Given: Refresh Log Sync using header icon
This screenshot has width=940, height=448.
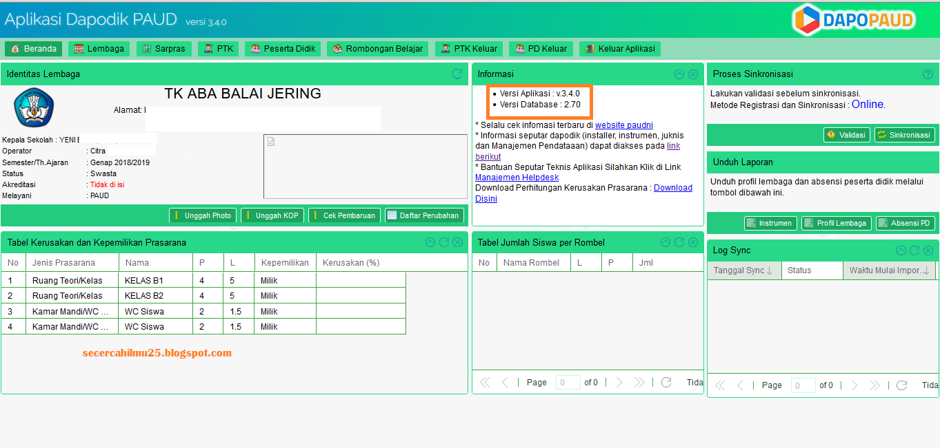Looking at the screenshot, I should pyautogui.click(x=914, y=250).
